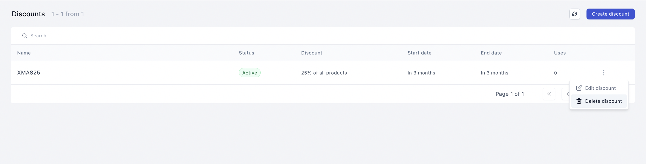The width and height of the screenshot is (646, 164).
Task: Click the 25% of all products cell
Action: (x=324, y=73)
